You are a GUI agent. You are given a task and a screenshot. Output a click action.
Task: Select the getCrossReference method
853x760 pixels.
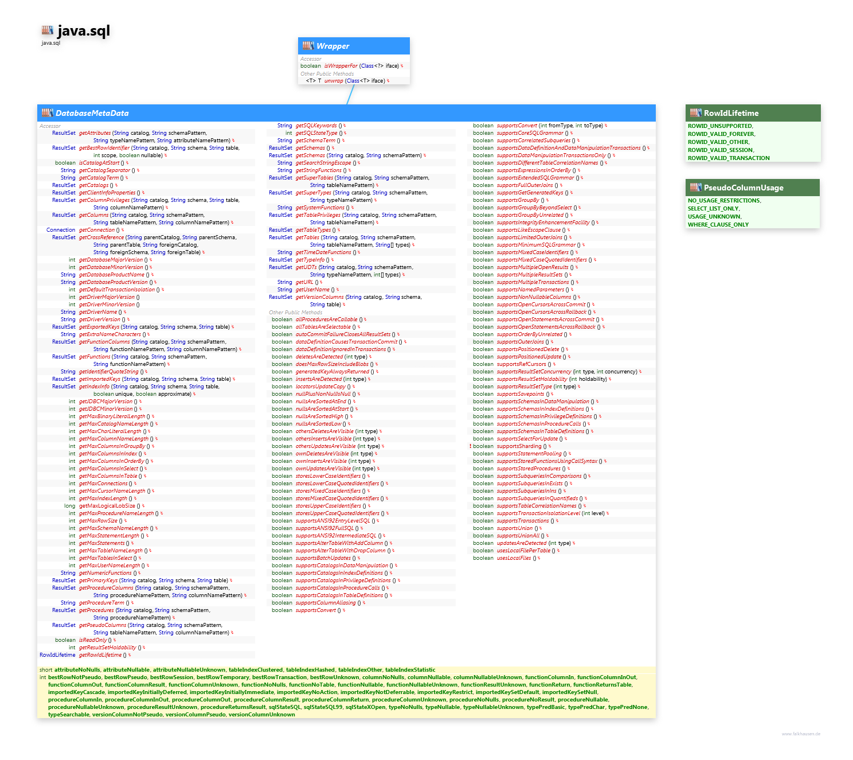tap(101, 237)
